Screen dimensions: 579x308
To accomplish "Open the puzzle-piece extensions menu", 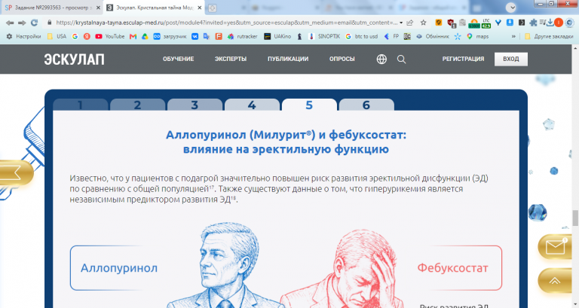I will (x=533, y=23).
